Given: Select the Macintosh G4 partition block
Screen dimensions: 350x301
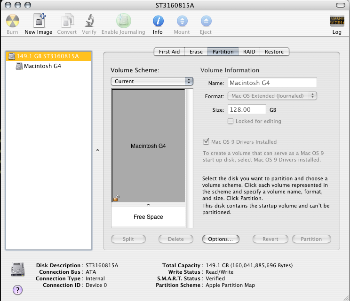Looking at the screenshot, I should (148, 146).
